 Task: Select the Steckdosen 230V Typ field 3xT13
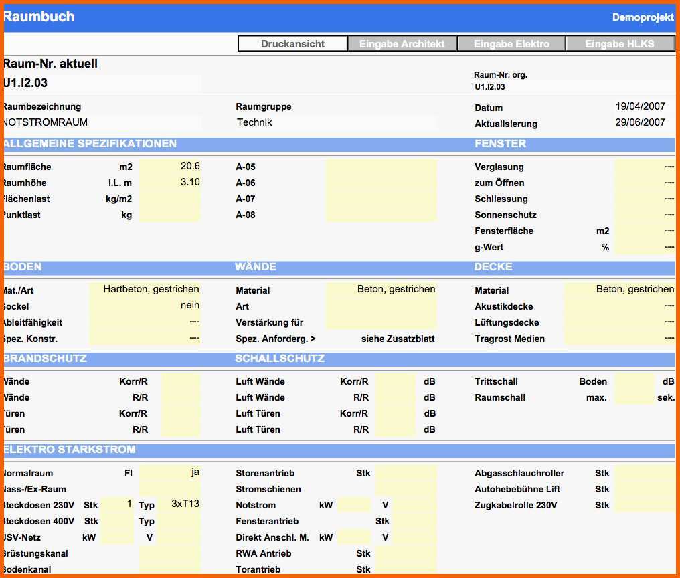[x=179, y=504]
